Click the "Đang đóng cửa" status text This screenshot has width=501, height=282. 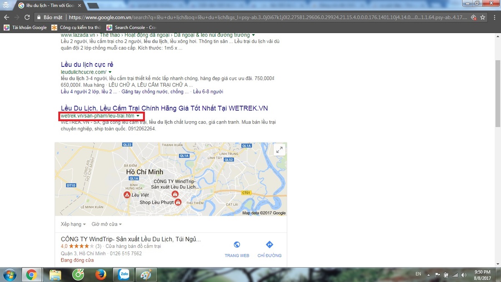point(77,260)
